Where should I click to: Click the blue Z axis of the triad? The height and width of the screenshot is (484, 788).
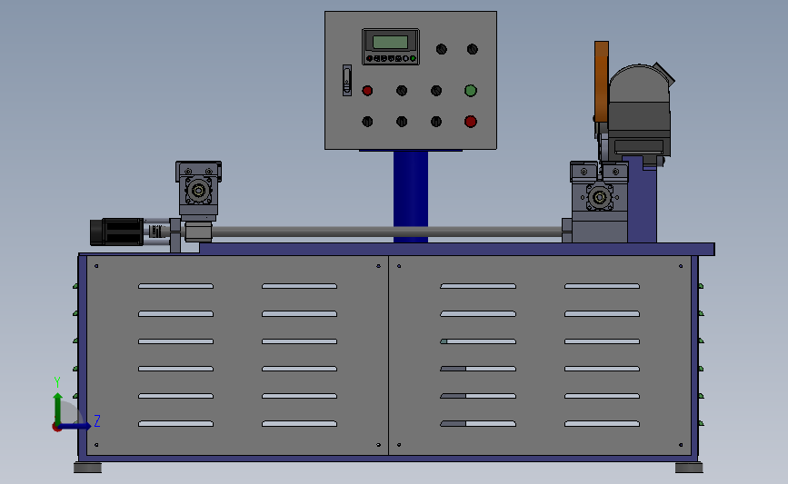pyautogui.click(x=75, y=426)
